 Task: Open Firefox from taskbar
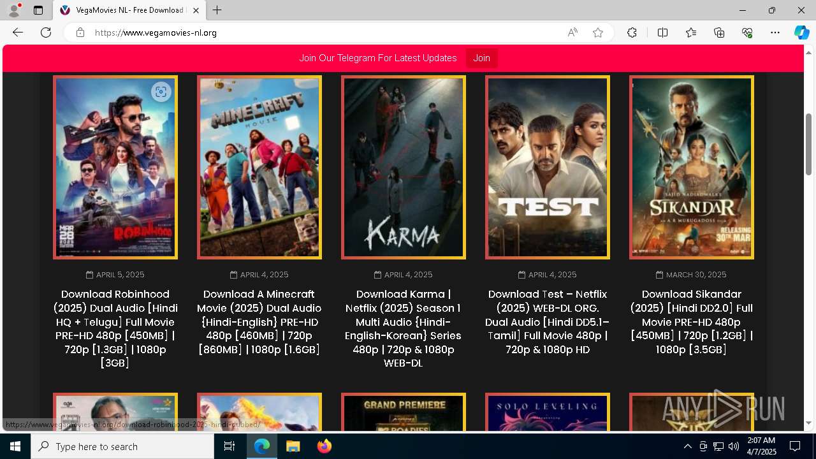(324, 446)
